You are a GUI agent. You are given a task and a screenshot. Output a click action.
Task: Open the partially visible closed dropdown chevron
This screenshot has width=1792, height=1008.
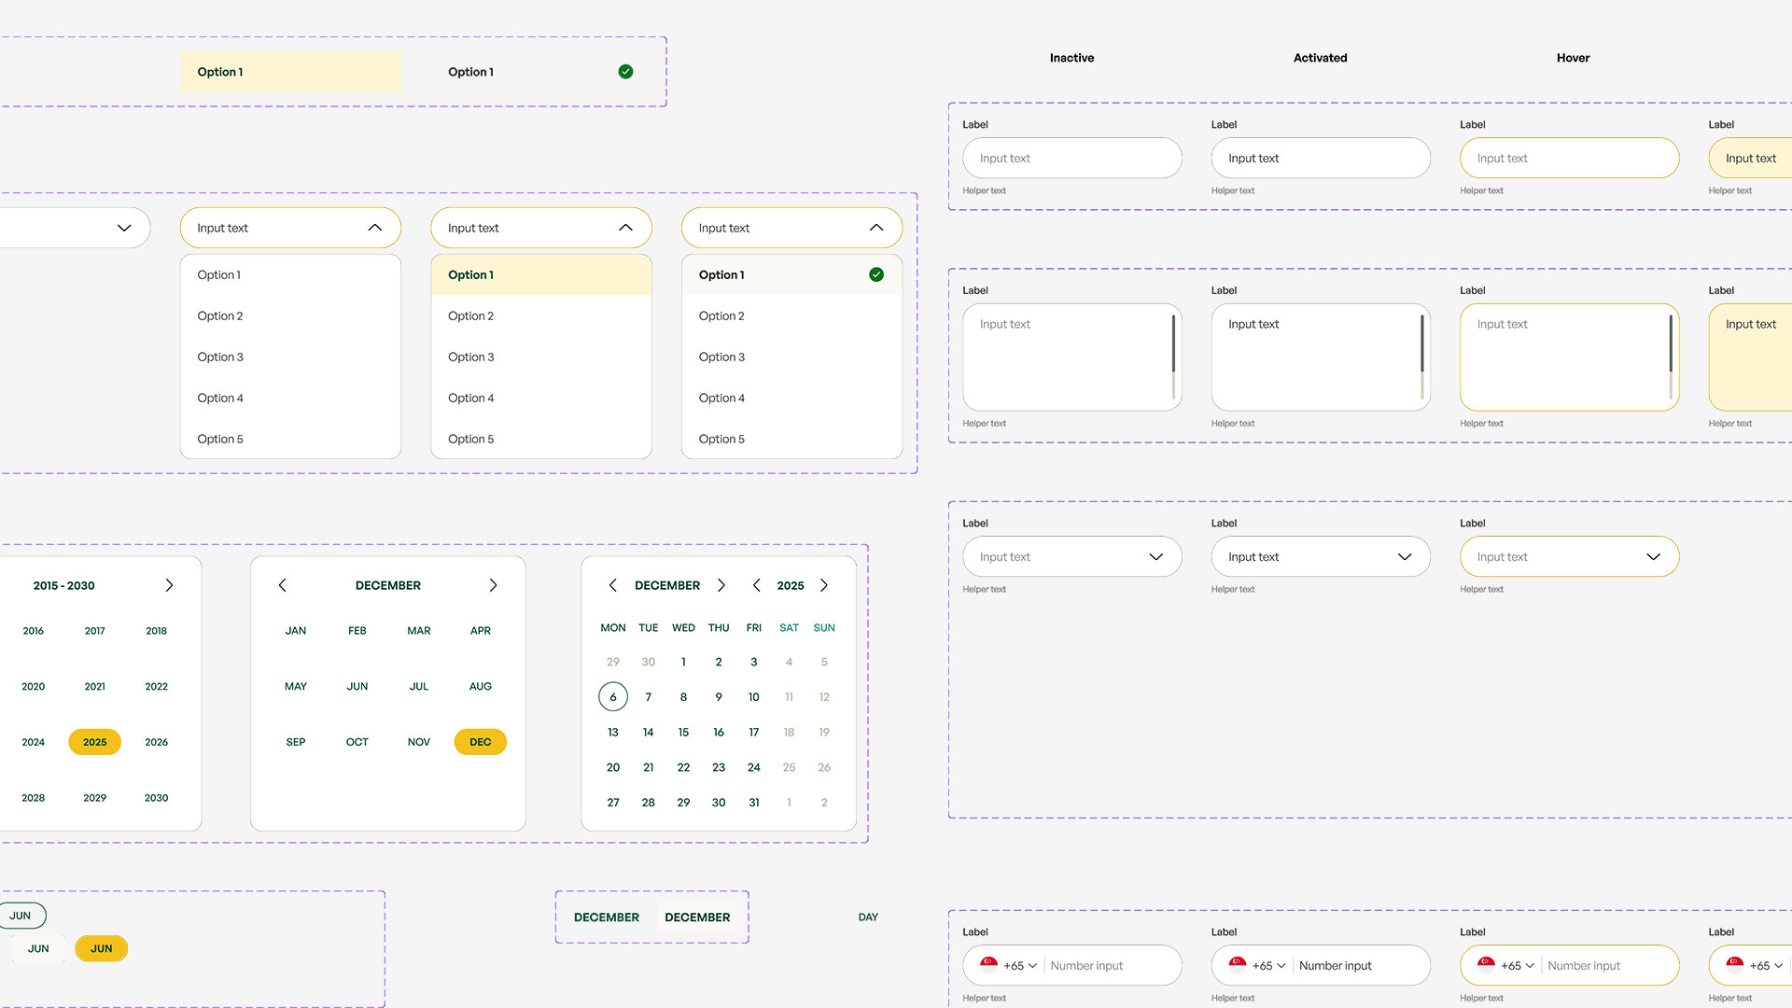point(124,228)
